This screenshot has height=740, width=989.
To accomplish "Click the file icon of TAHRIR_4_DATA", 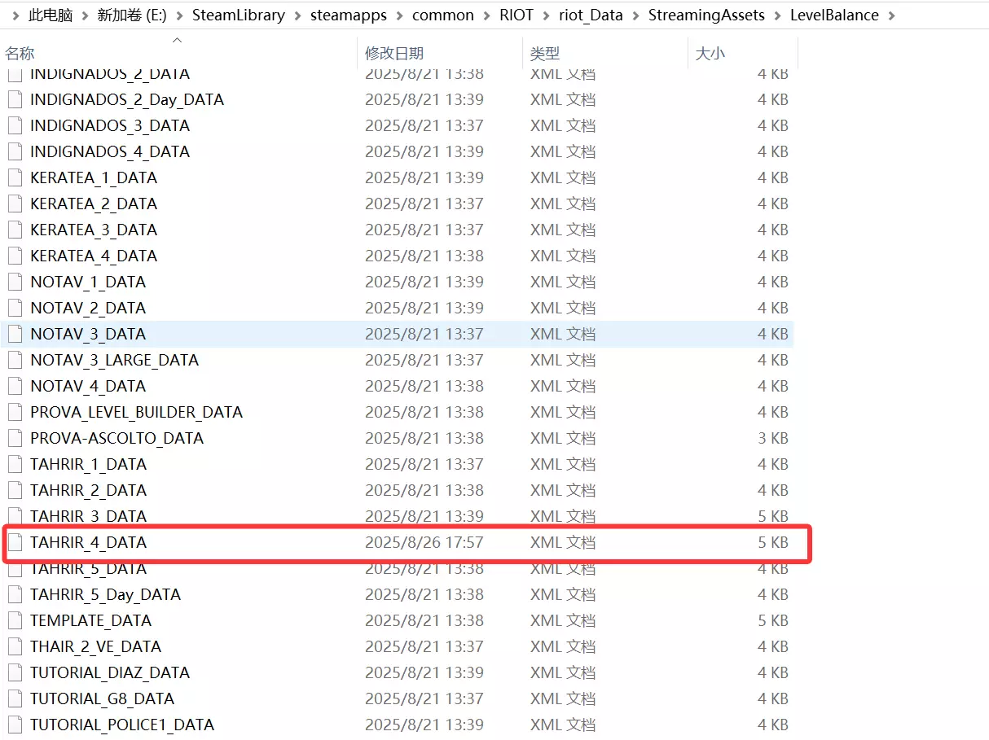I will coord(15,542).
